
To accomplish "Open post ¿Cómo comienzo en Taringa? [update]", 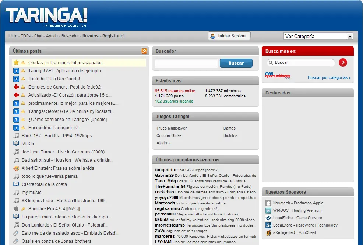I will pyautogui.click(x=68, y=120).
